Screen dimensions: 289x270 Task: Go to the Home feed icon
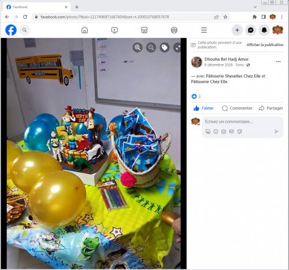tap(84, 30)
